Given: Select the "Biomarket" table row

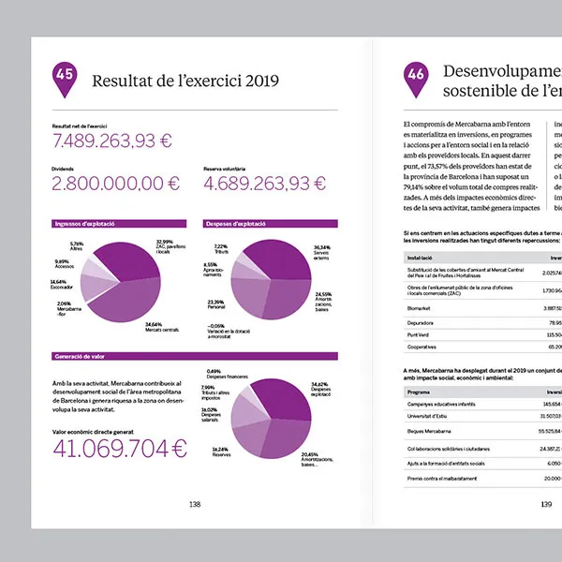Looking at the screenshot, I should [482, 308].
